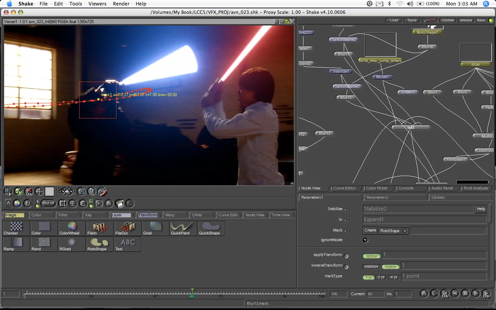Open the Tools menu
The image size is (496, 310).
click(75, 4)
